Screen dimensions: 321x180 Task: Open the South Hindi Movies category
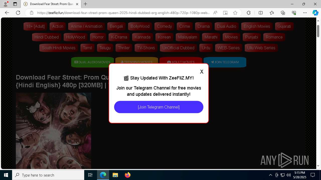59,48
